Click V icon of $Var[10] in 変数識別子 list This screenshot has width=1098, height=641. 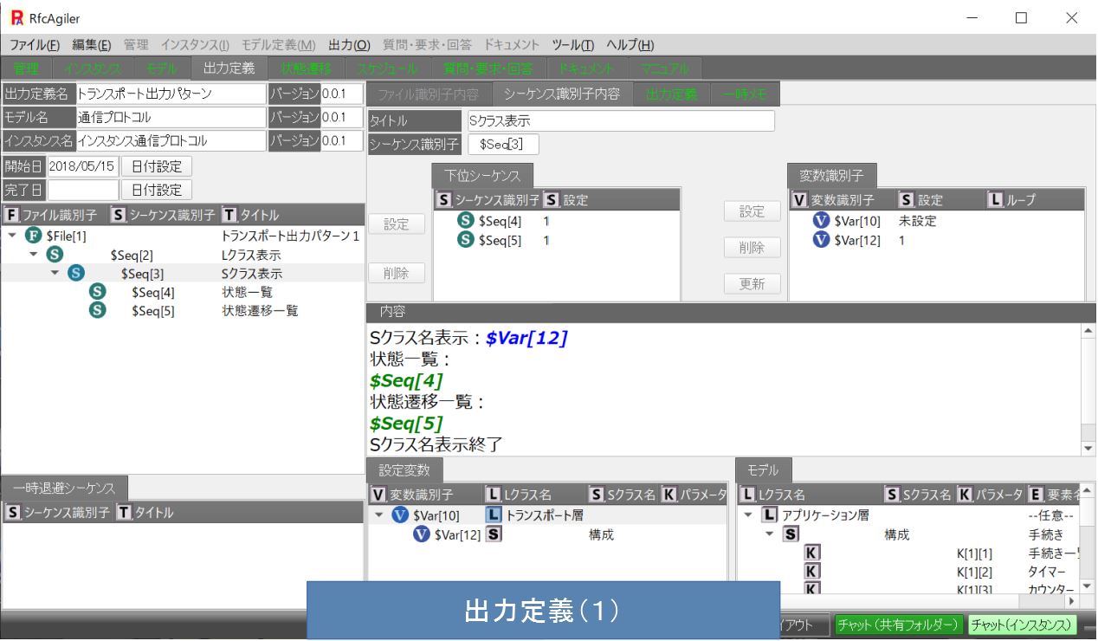tap(821, 221)
